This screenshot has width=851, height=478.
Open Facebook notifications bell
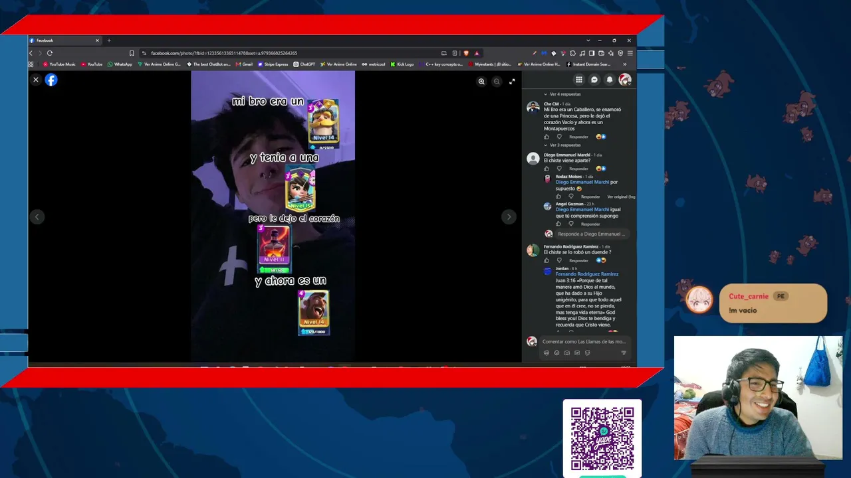pyautogui.click(x=610, y=80)
